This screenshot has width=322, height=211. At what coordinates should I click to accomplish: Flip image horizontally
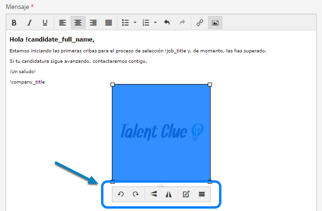tap(169, 194)
